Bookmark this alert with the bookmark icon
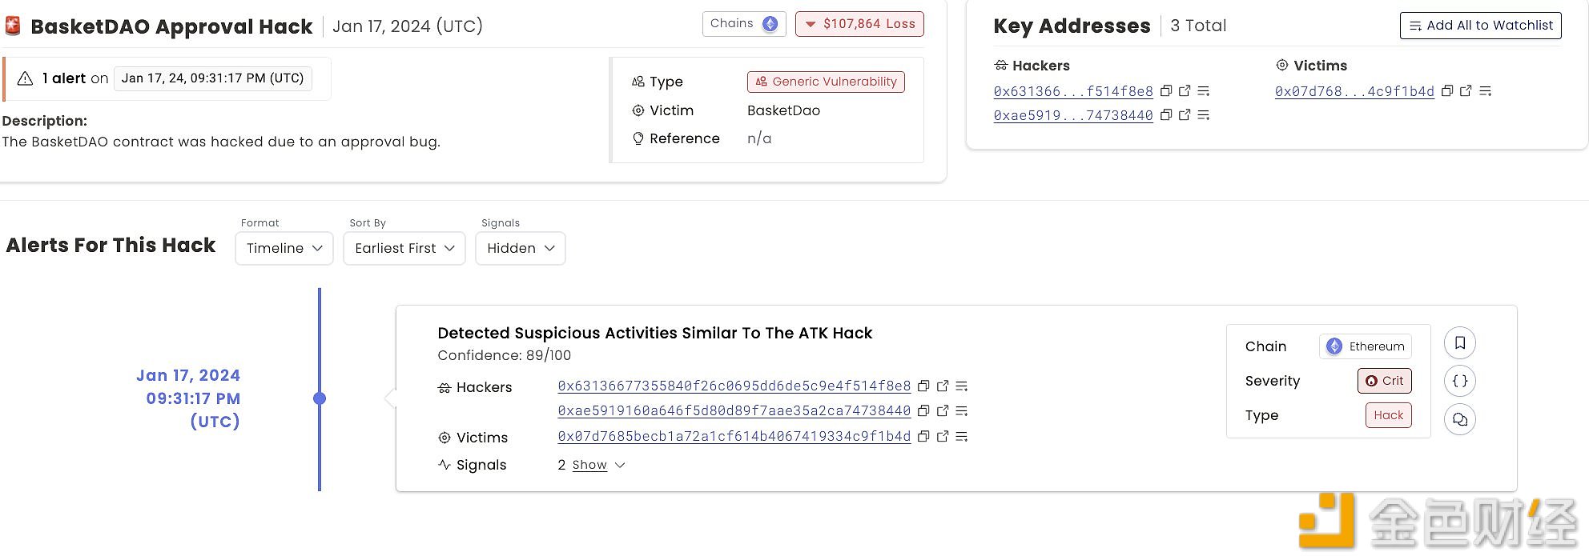This screenshot has height=560, width=1589. [1460, 343]
